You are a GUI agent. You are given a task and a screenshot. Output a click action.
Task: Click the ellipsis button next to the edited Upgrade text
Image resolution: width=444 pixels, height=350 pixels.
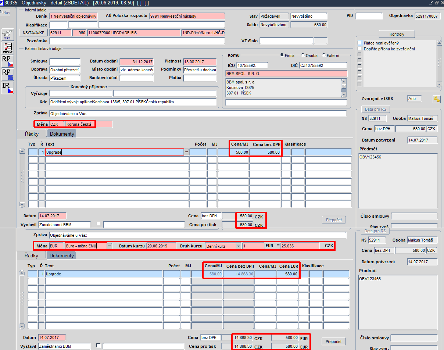click(186, 152)
